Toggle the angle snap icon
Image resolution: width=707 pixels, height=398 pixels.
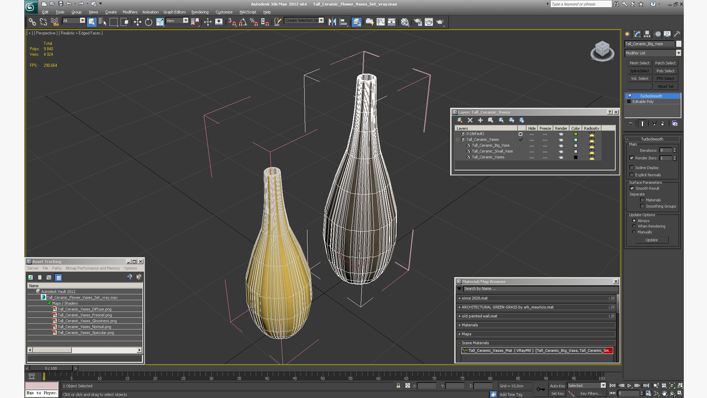[243, 22]
